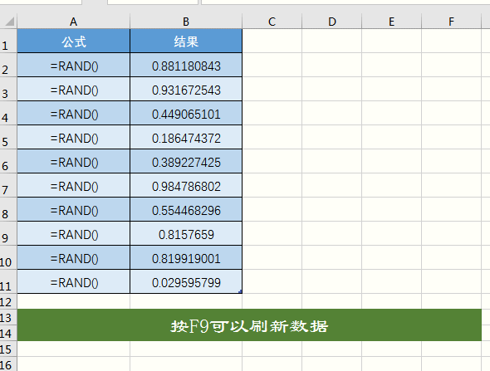Select row 9 header
Screen dimensions: 490x371
pos(8,233)
